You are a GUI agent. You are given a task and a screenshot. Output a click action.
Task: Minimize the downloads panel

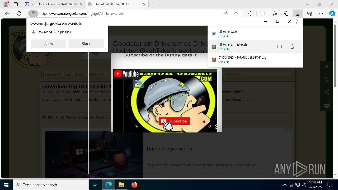266,21
